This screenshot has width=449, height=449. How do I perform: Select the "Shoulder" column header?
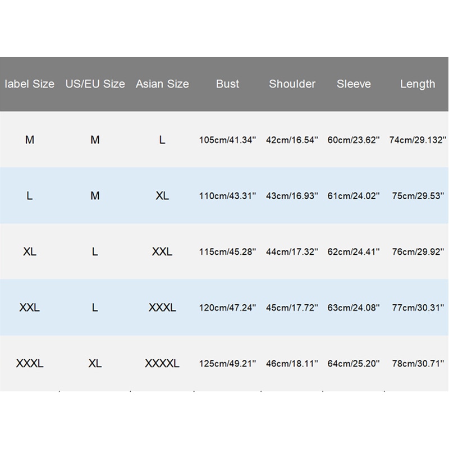point(292,84)
